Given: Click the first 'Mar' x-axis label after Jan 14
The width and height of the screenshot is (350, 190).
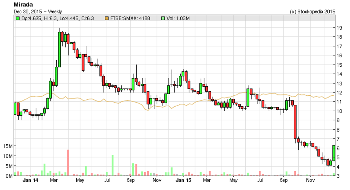Looking at the screenshot, I should coord(54,180).
